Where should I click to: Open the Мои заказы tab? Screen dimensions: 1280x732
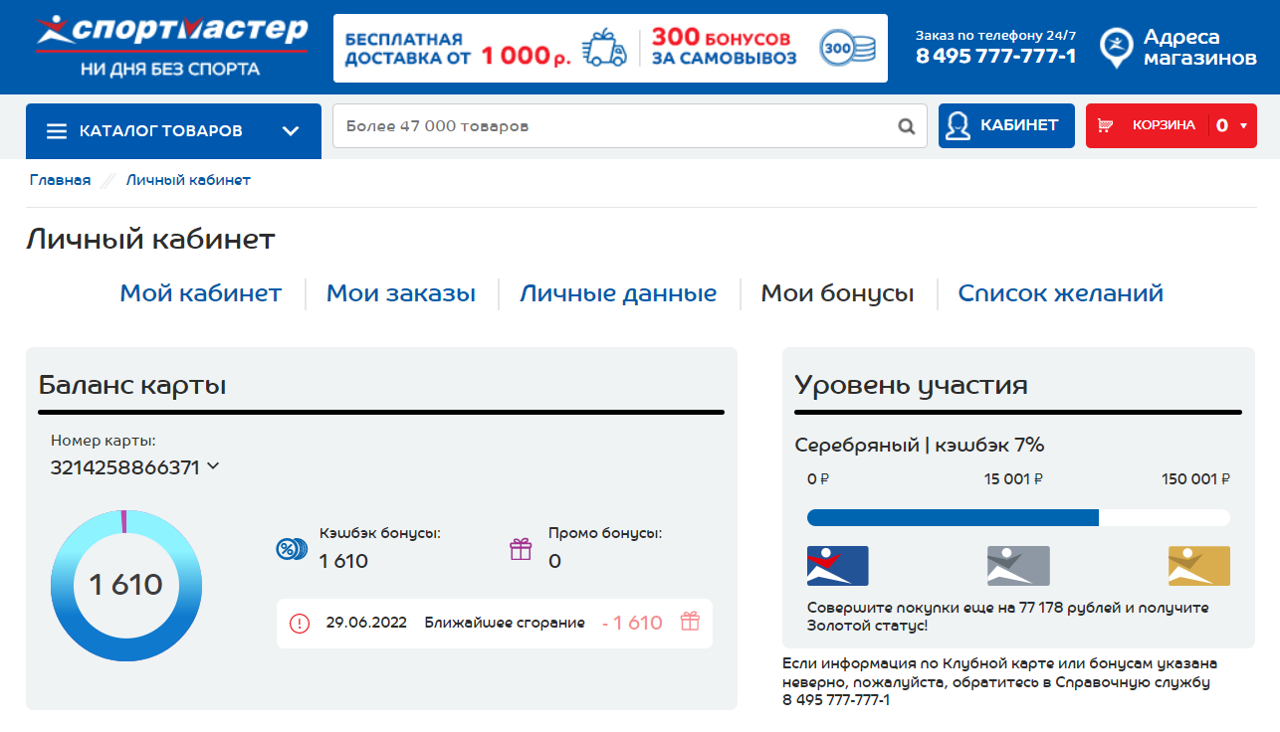(401, 293)
